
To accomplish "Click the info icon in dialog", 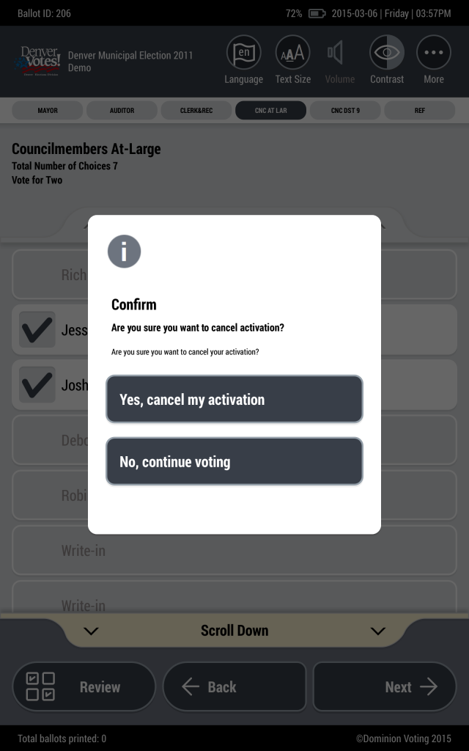I will 124,251.
